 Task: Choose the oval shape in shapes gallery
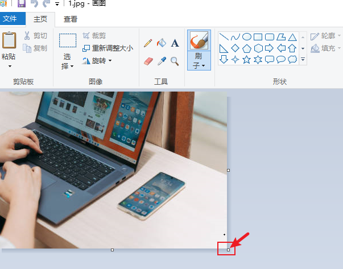247,37
